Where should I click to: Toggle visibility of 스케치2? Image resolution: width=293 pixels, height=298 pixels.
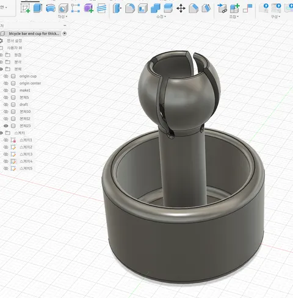(x=6, y=147)
